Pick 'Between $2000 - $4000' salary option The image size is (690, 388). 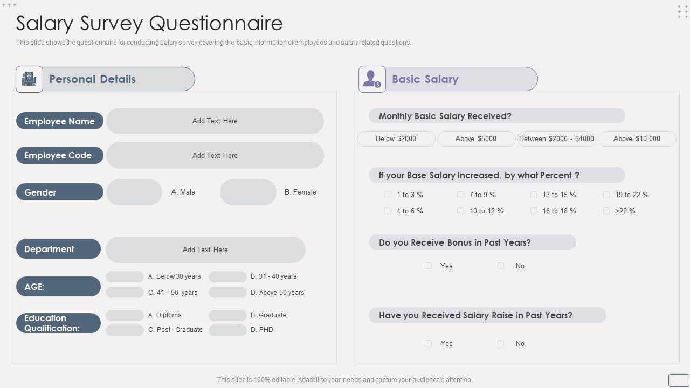click(556, 139)
